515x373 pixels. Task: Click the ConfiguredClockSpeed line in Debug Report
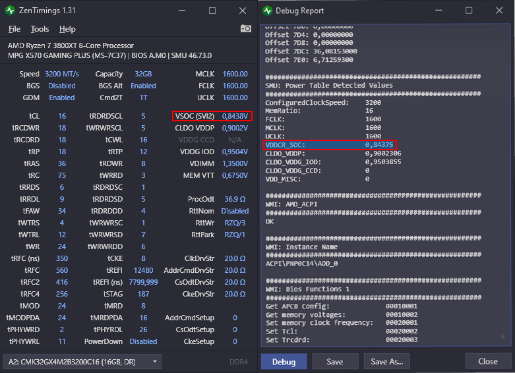[x=323, y=102]
